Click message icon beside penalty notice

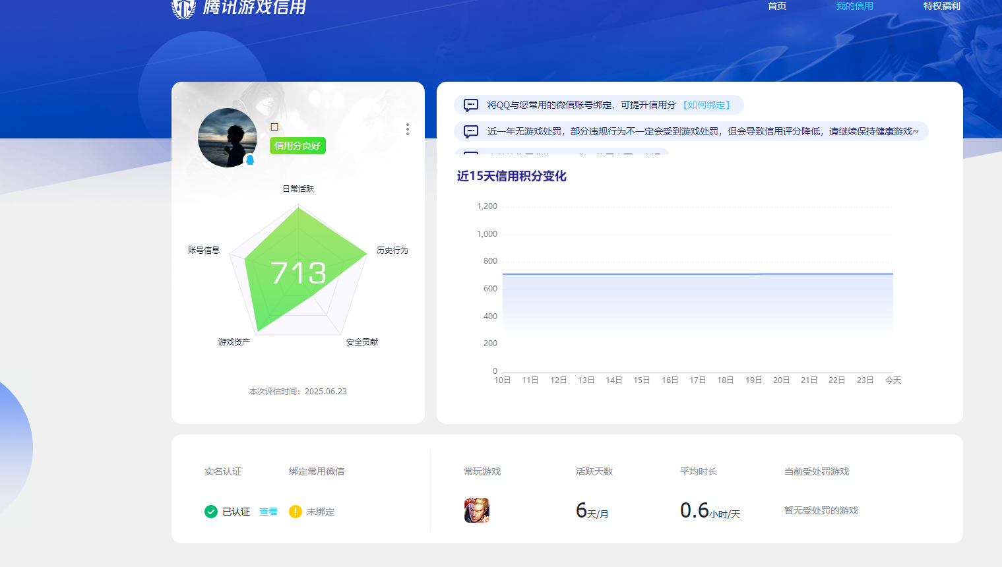click(x=471, y=131)
